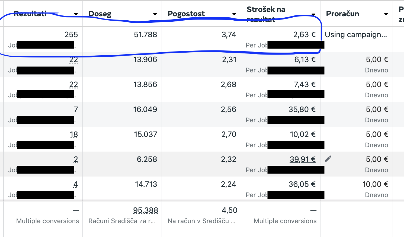Select the Doseg column header
The width and height of the screenshot is (404, 237).
coord(100,14)
